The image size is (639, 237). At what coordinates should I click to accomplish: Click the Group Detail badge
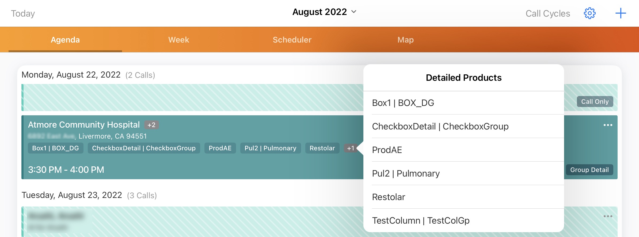pos(589,170)
